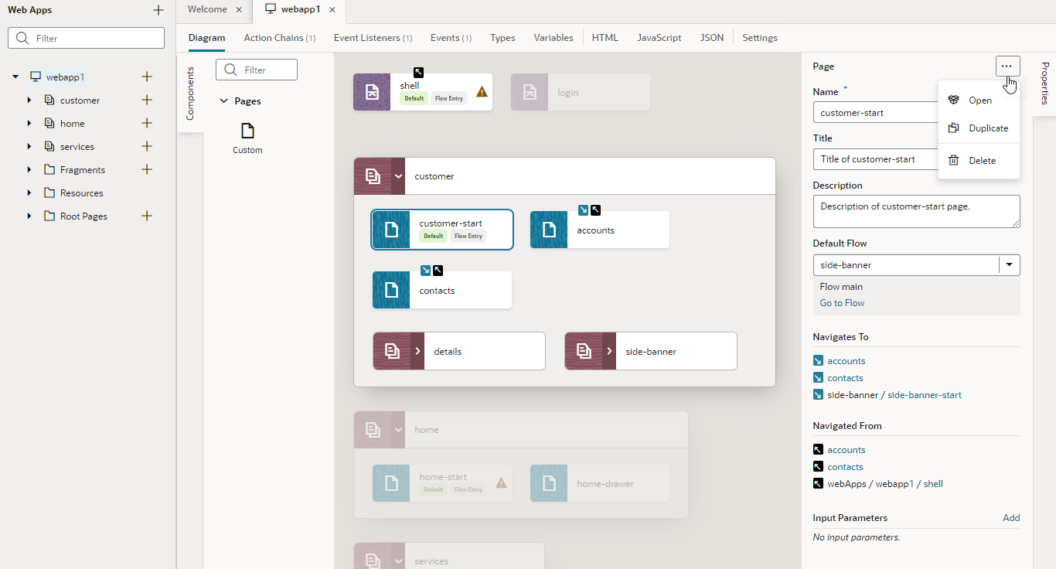The height and width of the screenshot is (569, 1056).
Task: Edit the page Description text area
Action: coord(917,211)
